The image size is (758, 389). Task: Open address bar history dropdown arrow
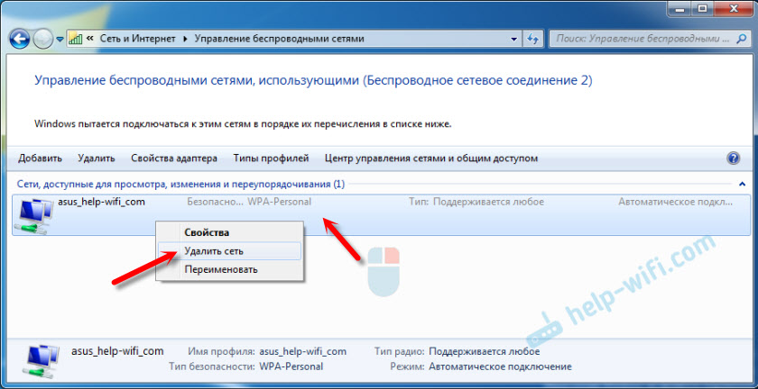pos(513,39)
